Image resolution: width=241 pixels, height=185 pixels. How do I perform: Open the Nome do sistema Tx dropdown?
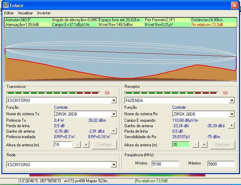click(x=114, y=114)
